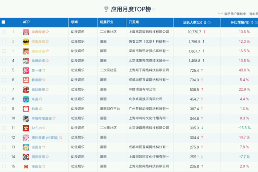Open the 快看漫画 app link
Screen dimensions: 258x172
pos(38,42)
